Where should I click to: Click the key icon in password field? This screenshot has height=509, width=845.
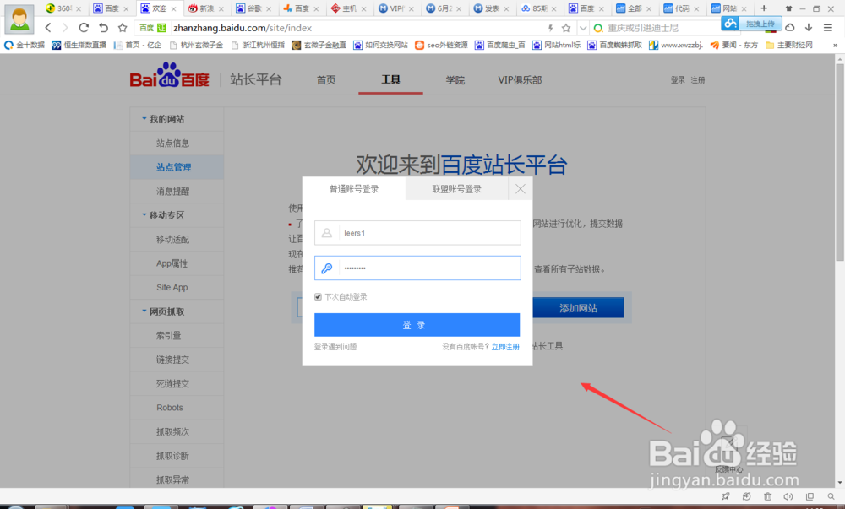pyautogui.click(x=326, y=268)
